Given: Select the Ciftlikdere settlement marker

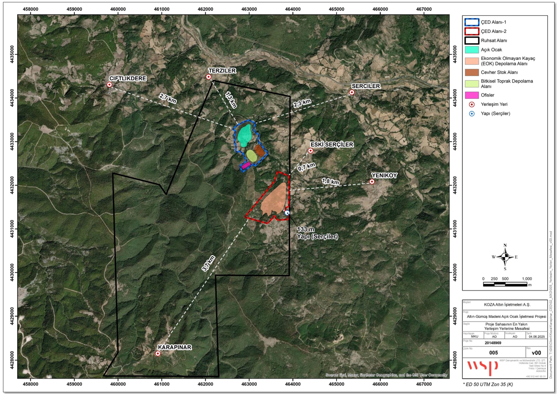Looking at the screenshot, I should 109,84.
